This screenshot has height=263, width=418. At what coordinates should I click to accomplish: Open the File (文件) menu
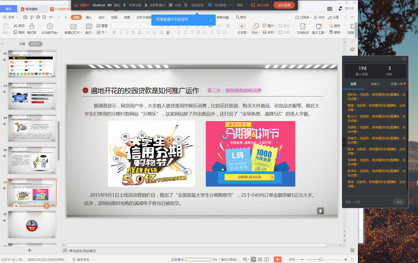click(x=11, y=17)
